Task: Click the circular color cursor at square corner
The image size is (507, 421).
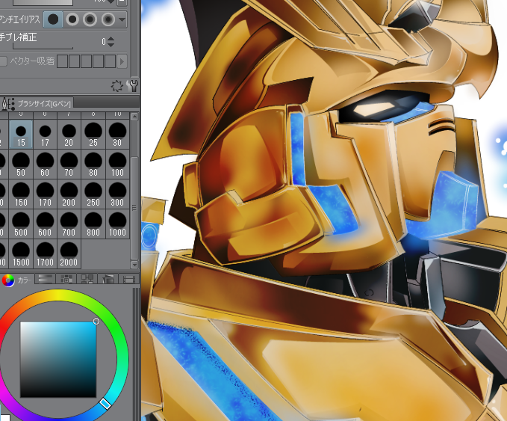Action: tap(96, 322)
